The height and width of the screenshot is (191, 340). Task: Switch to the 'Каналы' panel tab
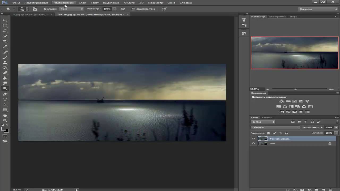[x=266, y=118]
